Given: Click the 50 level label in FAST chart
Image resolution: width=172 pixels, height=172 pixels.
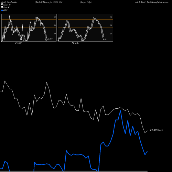Looking at the screenshot, I should (x=55, y=25).
